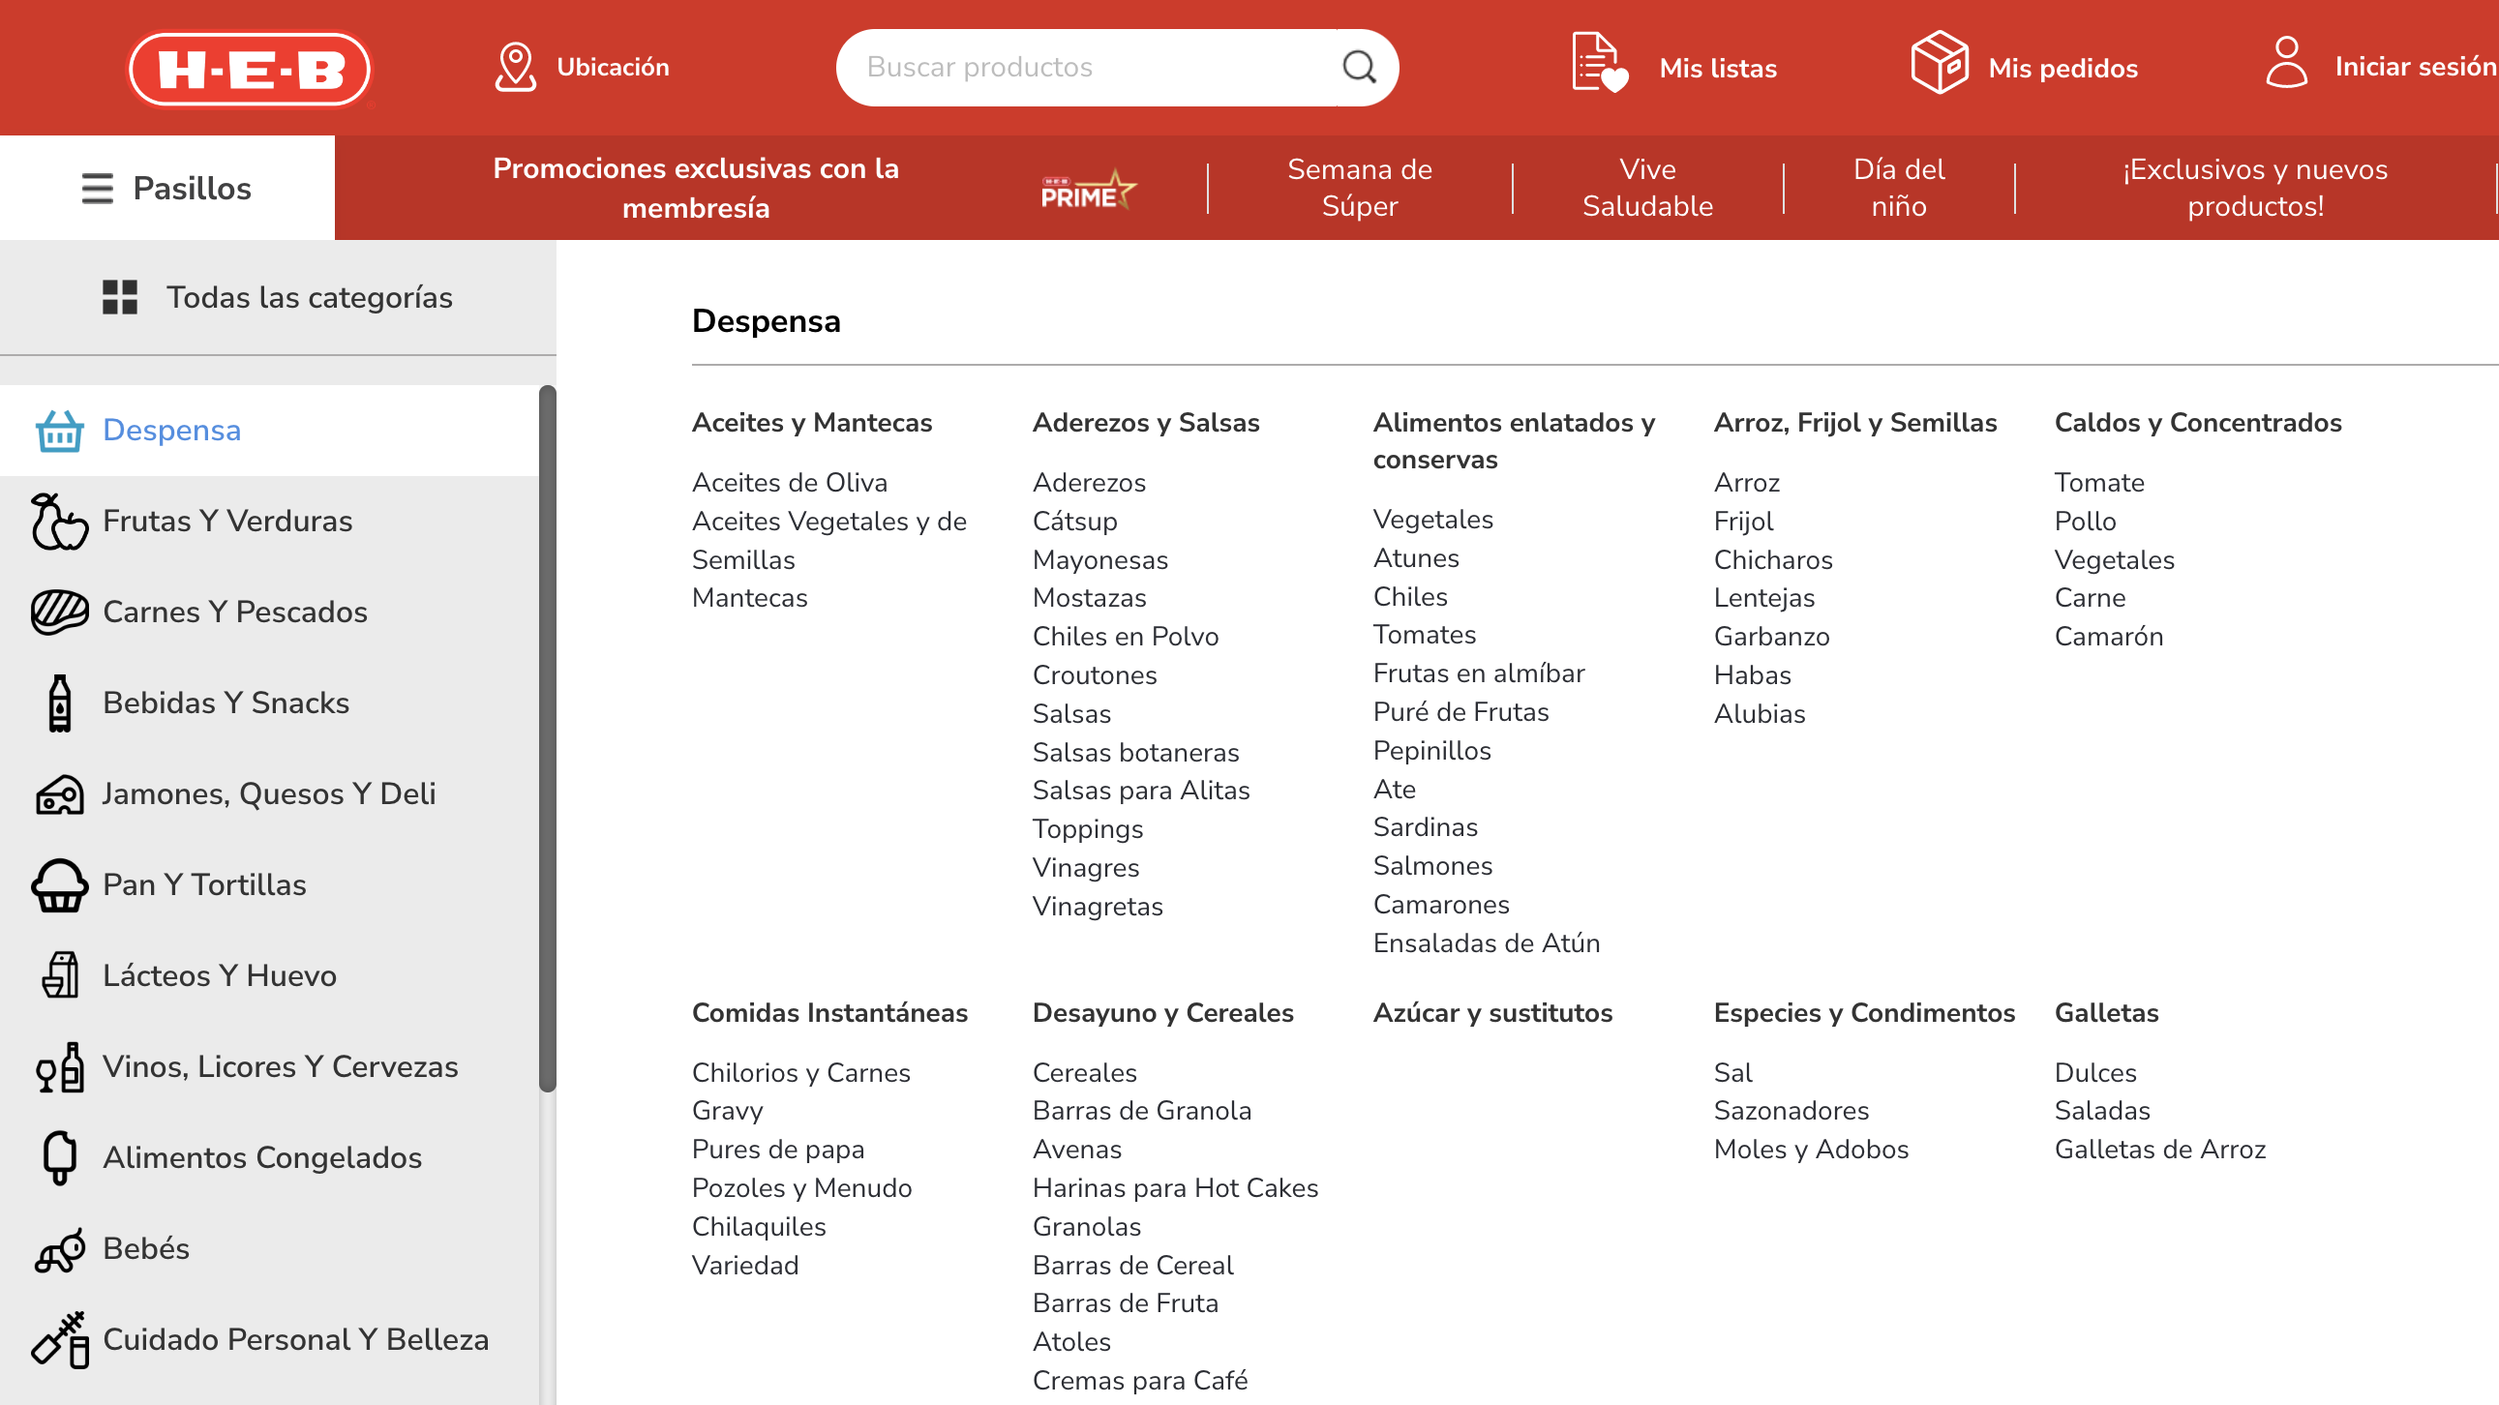Open Aceites de Oliva link
This screenshot has height=1405, width=2499.
[x=789, y=483]
